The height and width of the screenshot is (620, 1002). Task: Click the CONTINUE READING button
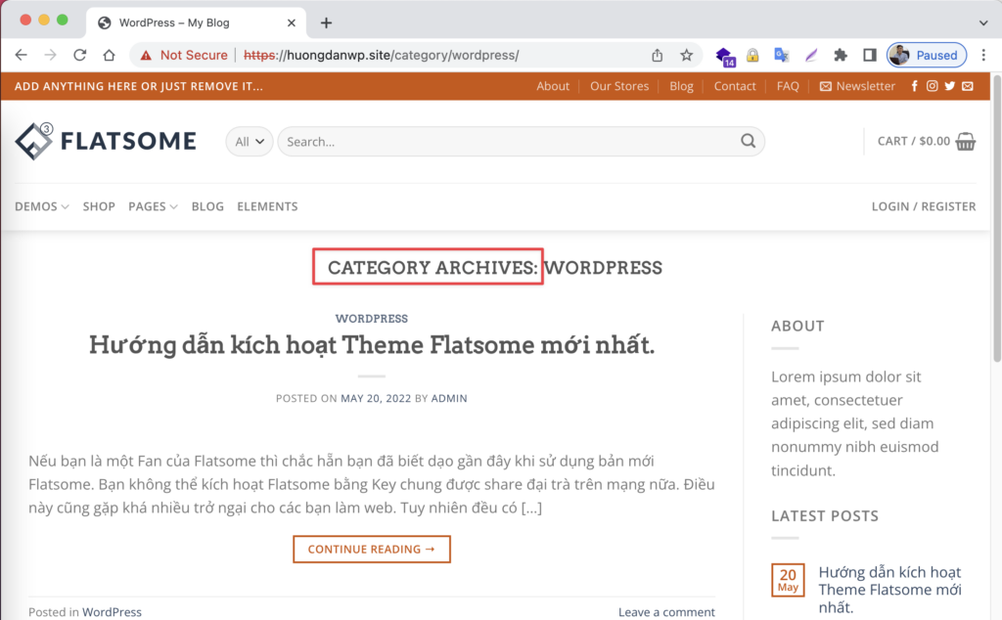click(371, 550)
